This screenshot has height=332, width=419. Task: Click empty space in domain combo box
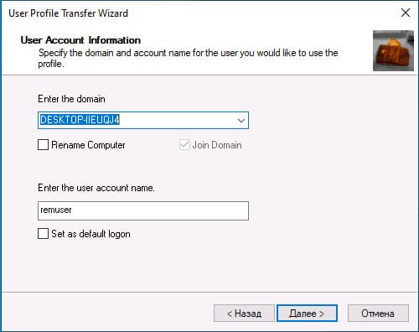click(x=178, y=120)
